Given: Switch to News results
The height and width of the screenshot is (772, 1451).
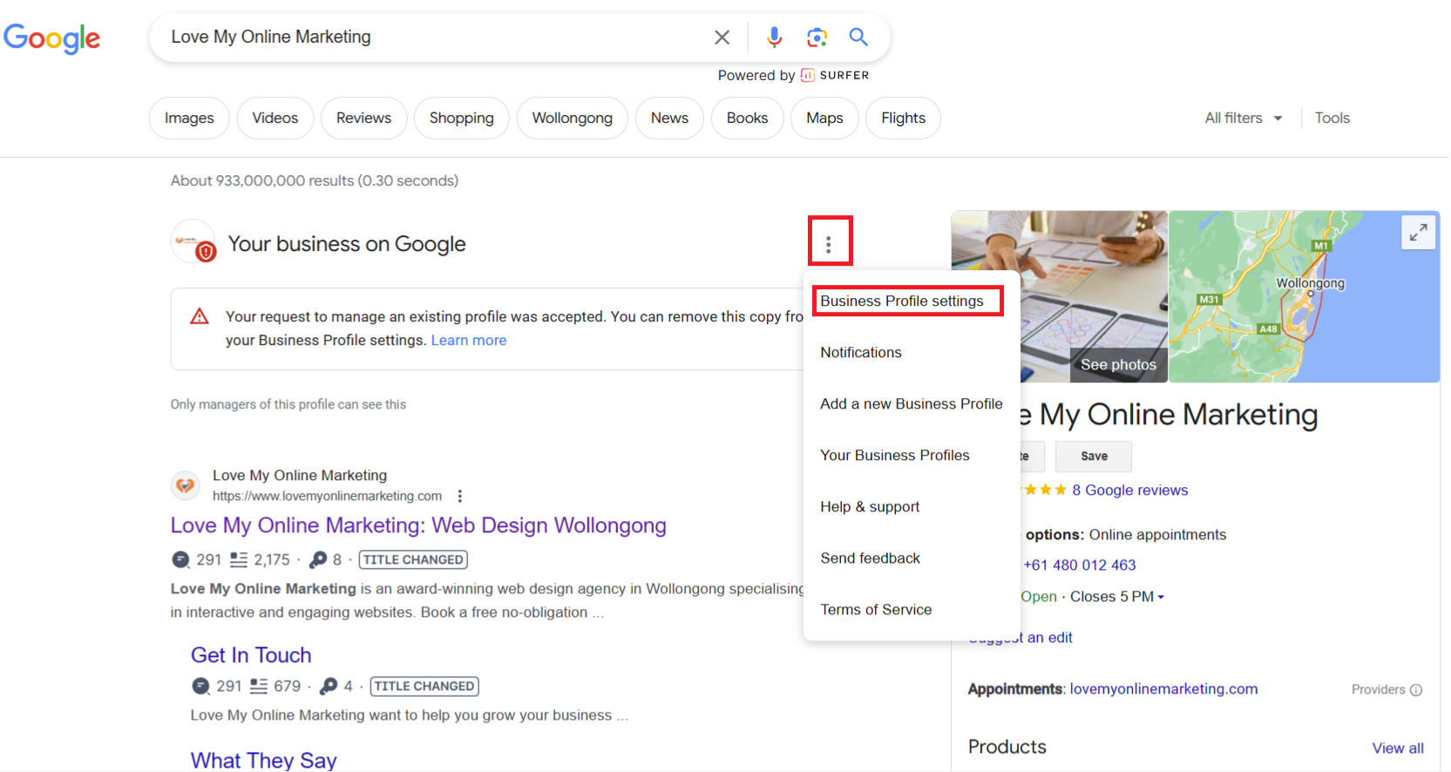Looking at the screenshot, I should pyautogui.click(x=669, y=118).
